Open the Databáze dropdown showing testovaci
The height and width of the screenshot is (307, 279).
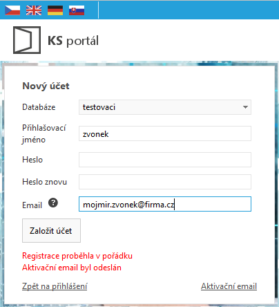(x=165, y=107)
